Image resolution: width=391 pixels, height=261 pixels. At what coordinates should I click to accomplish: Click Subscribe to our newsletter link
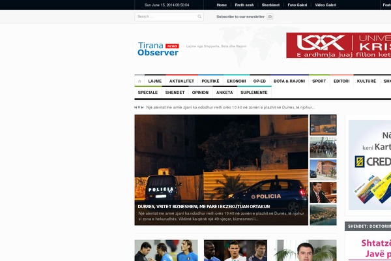click(240, 17)
